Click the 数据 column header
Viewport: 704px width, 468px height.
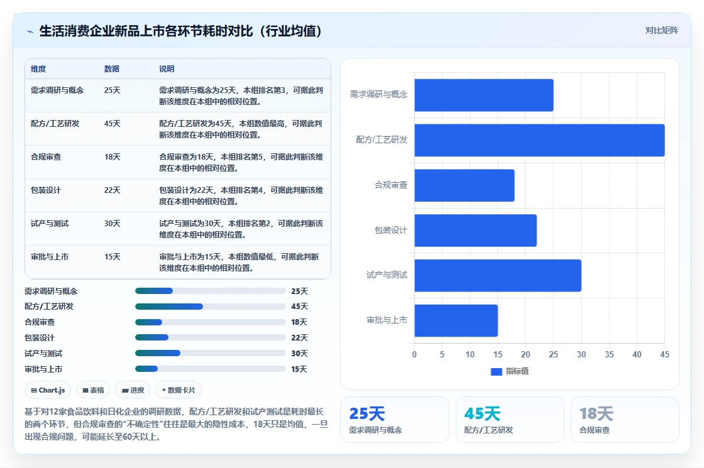pos(112,68)
